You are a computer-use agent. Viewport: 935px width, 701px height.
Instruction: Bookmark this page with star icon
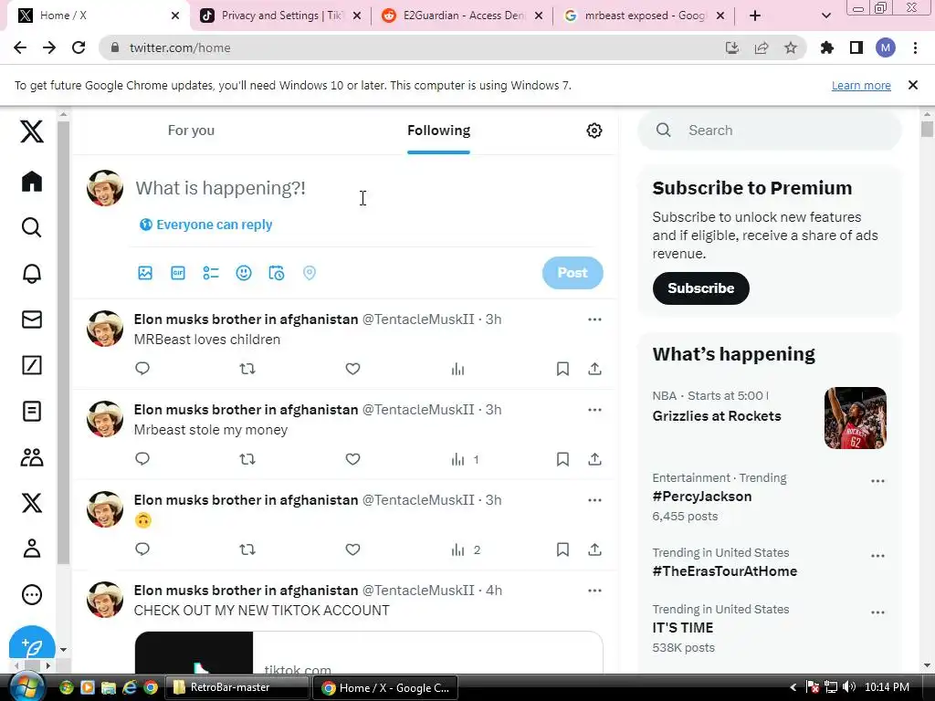[x=791, y=47]
